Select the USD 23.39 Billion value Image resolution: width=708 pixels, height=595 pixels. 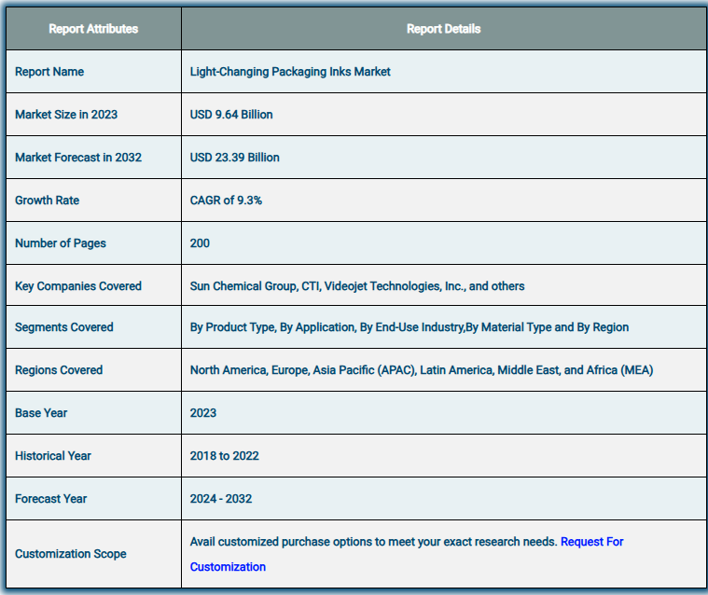click(x=234, y=158)
